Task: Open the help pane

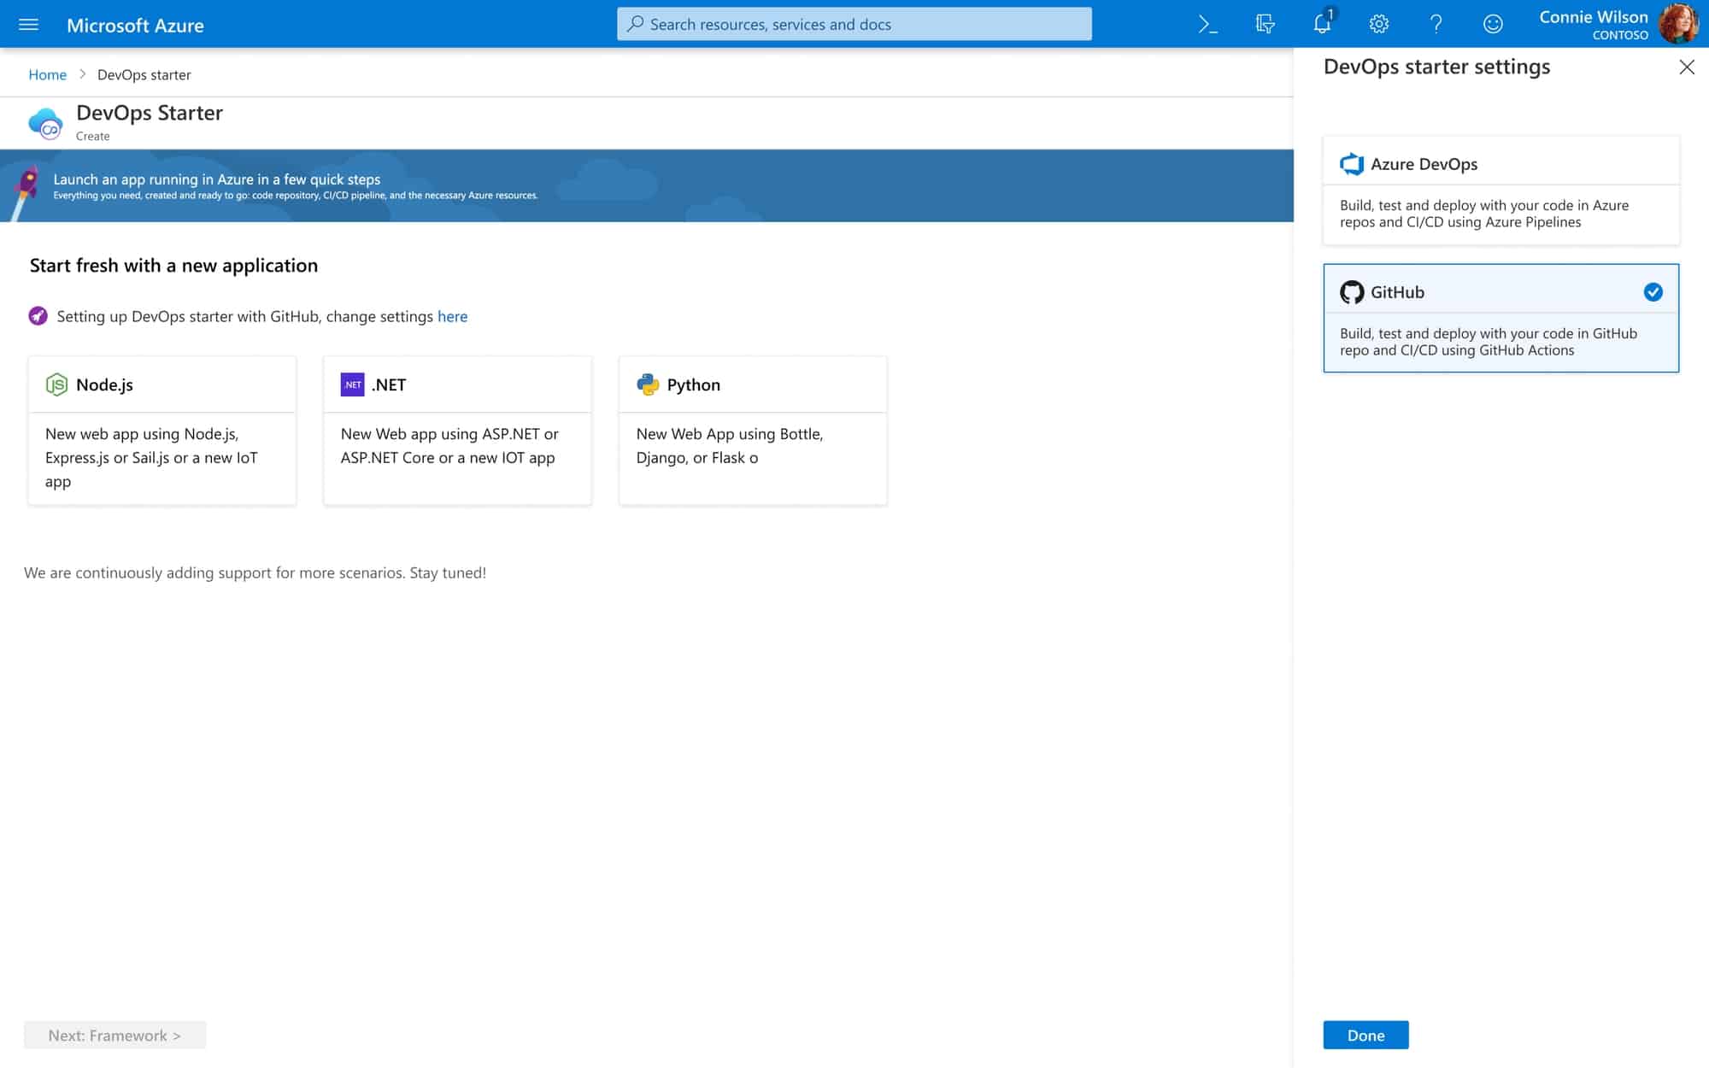Action: coord(1436,24)
